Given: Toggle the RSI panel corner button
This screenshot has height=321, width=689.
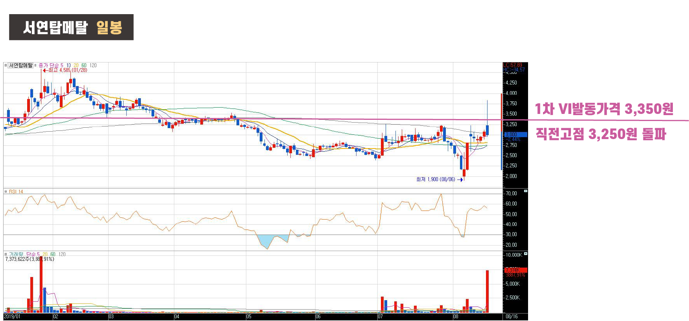Looking at the screenshot, I should [525, 191].
